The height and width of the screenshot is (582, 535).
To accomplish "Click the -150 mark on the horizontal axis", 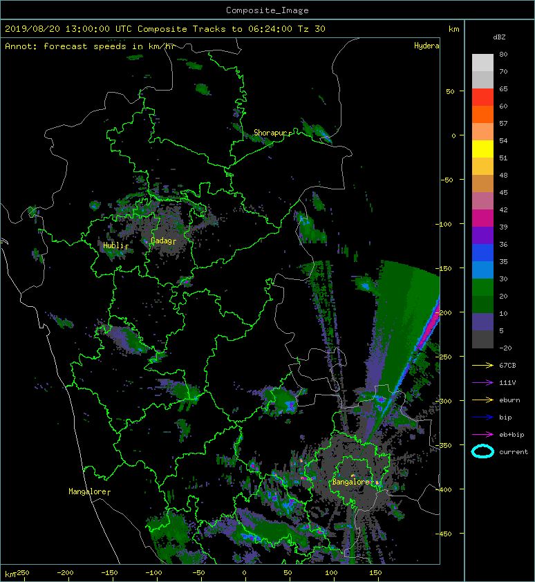I will [x=109, y=573].
